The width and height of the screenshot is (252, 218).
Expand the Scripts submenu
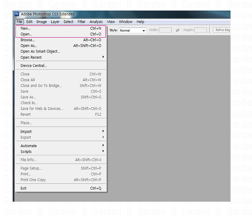tap(61, 151)
